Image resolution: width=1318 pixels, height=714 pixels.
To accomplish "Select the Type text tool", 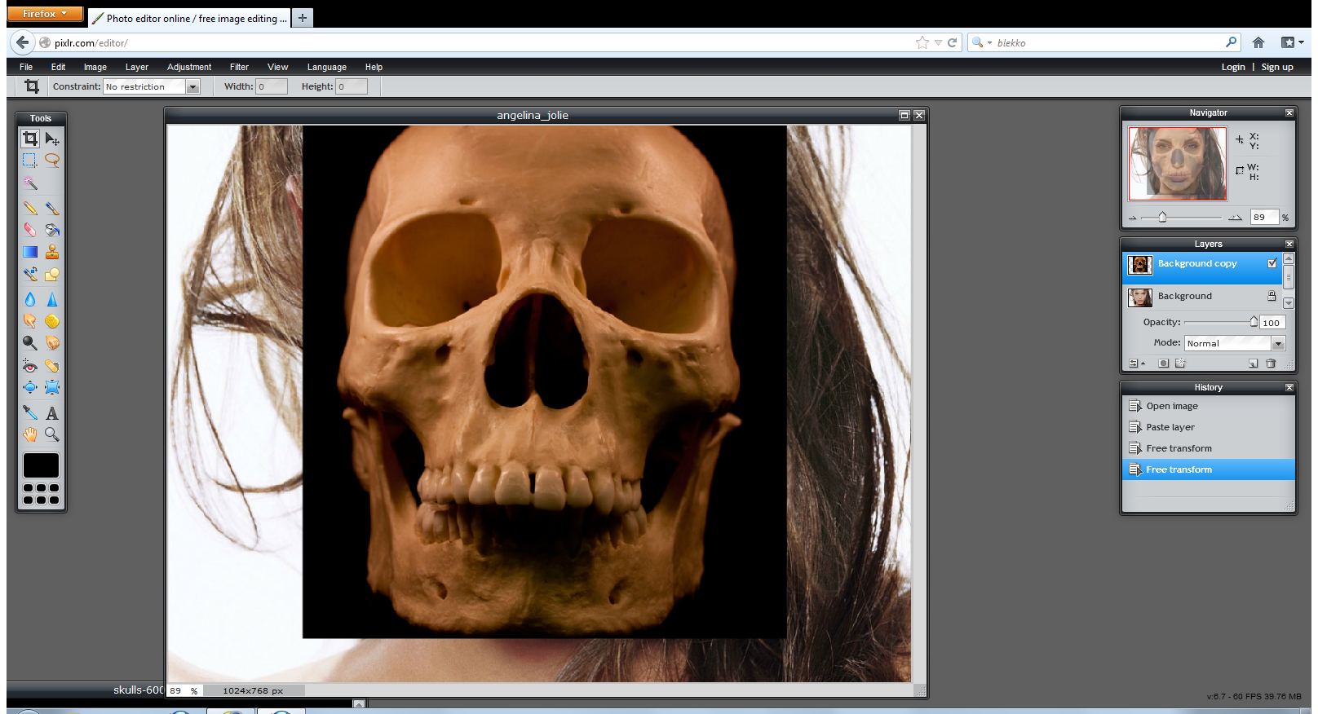I will [52, 412].
